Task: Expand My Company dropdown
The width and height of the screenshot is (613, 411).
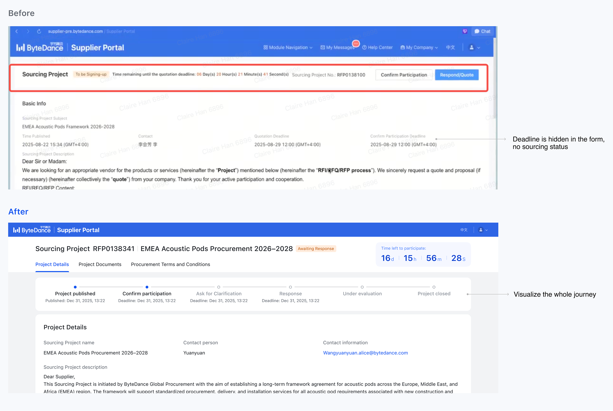Action: [x=419, y=47]
